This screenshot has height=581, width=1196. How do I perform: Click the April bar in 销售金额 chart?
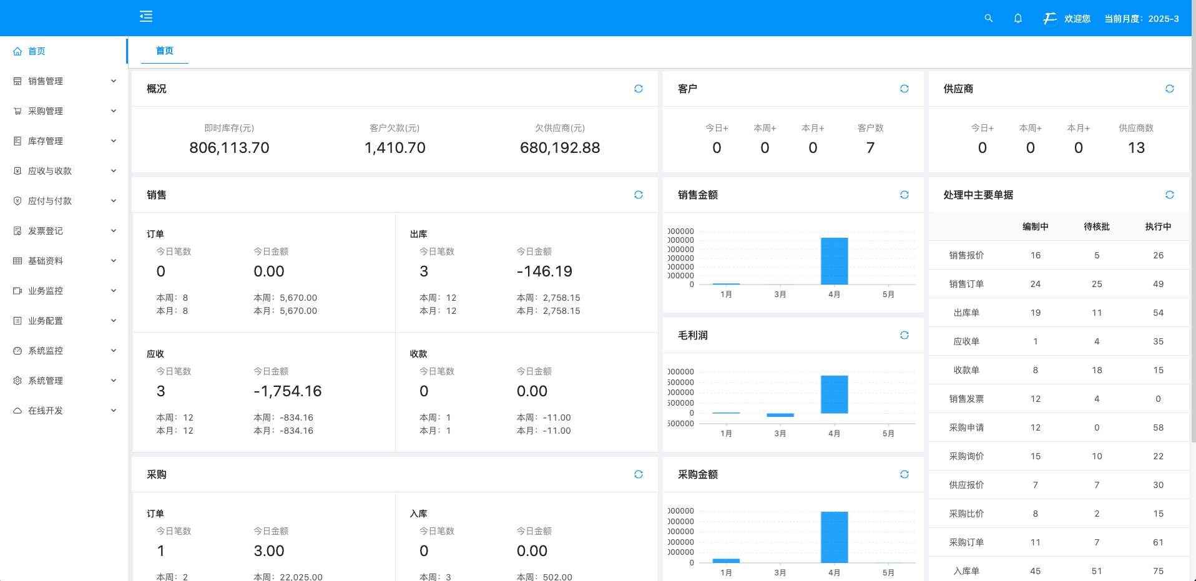[x=834, y=261]
